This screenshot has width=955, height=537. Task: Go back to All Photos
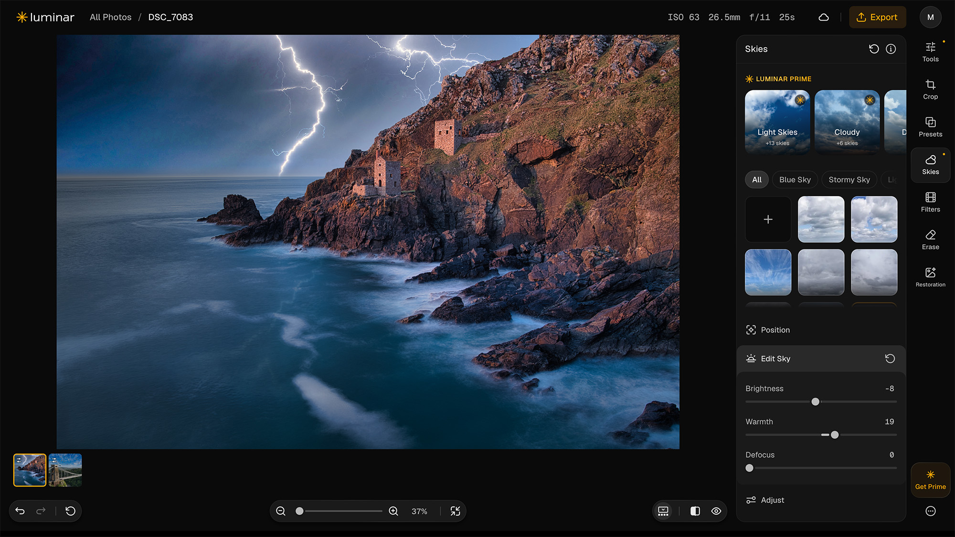[110, 17]
